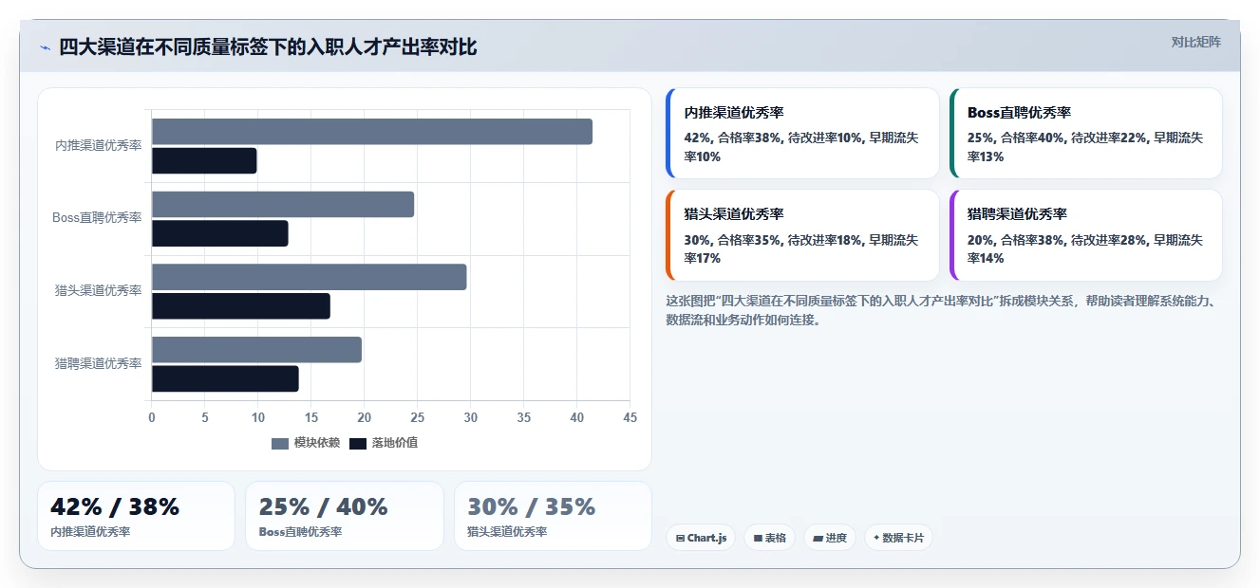Screen dimensions: 1260x588
Task: Click the header icon before the title
Action: tap(45, 47)
